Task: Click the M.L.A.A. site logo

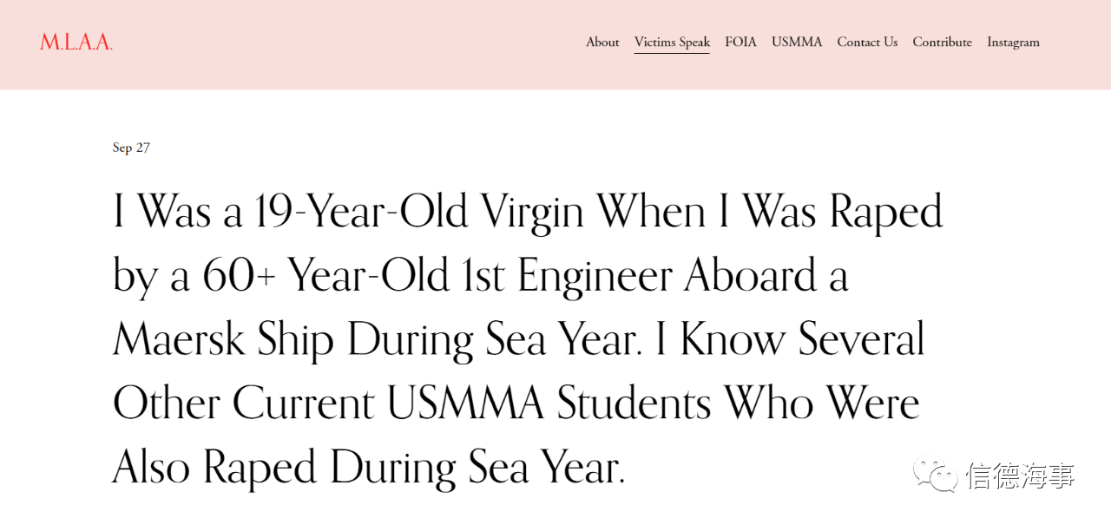Action: [76, 42]
